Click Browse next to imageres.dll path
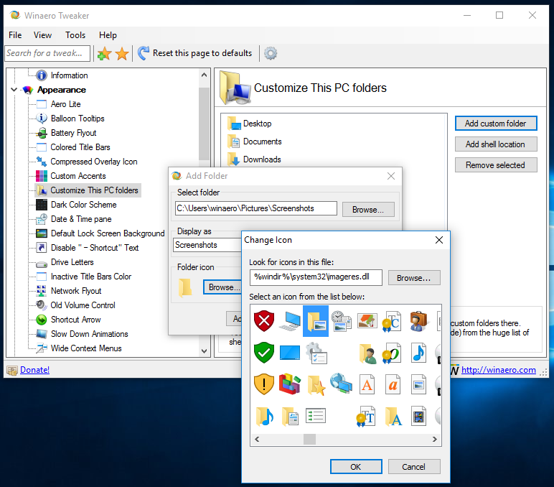The height and width of the screenshot is (487, 554). (x=414, y=278)
